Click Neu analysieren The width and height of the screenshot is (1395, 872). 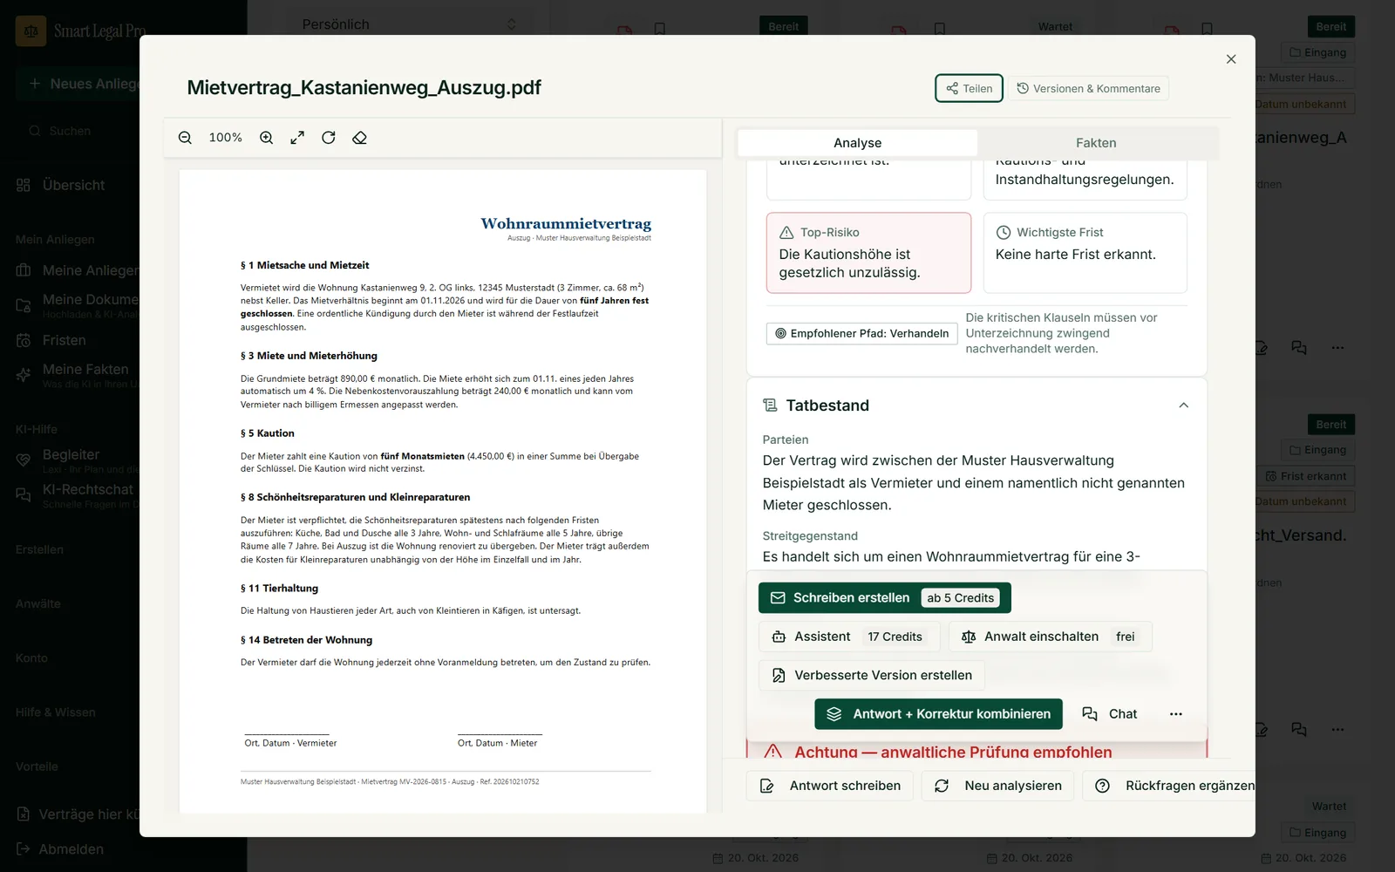pyautogui.click(x=997, y=786)
